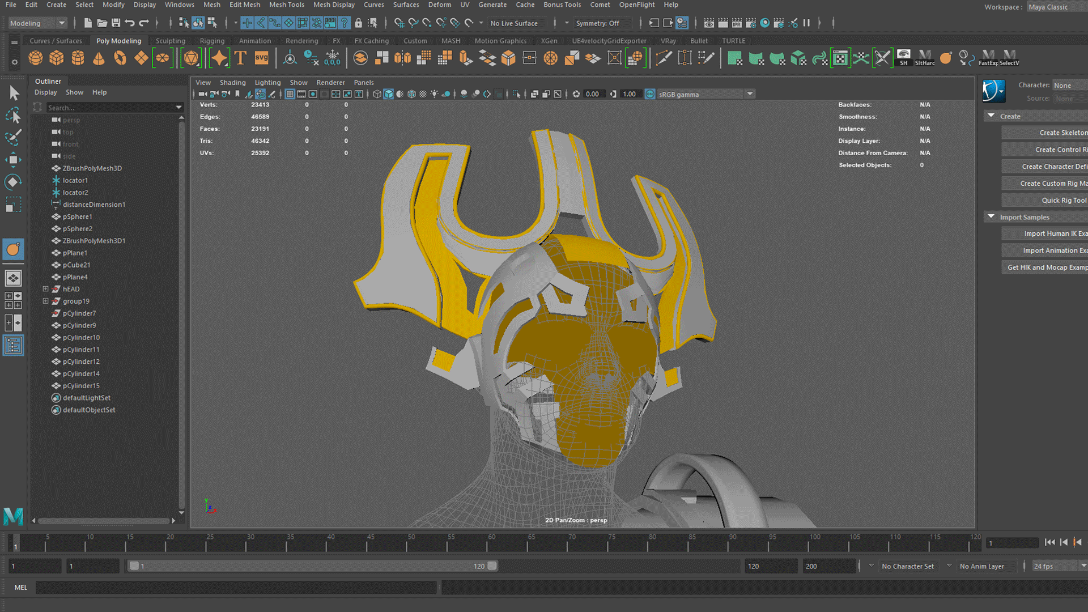Expand the hEAD node in Outliner
Image resolution: width=1088 pixels, height=612 pixels.
pos(45,289)
